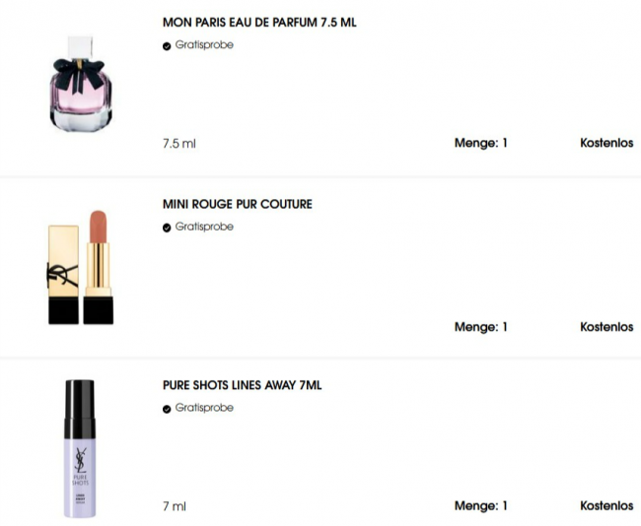This screenshot has width=641, height=526.
Task: Click the Menge: 1 quantity for Mon Paris
Action: [481, 143]
